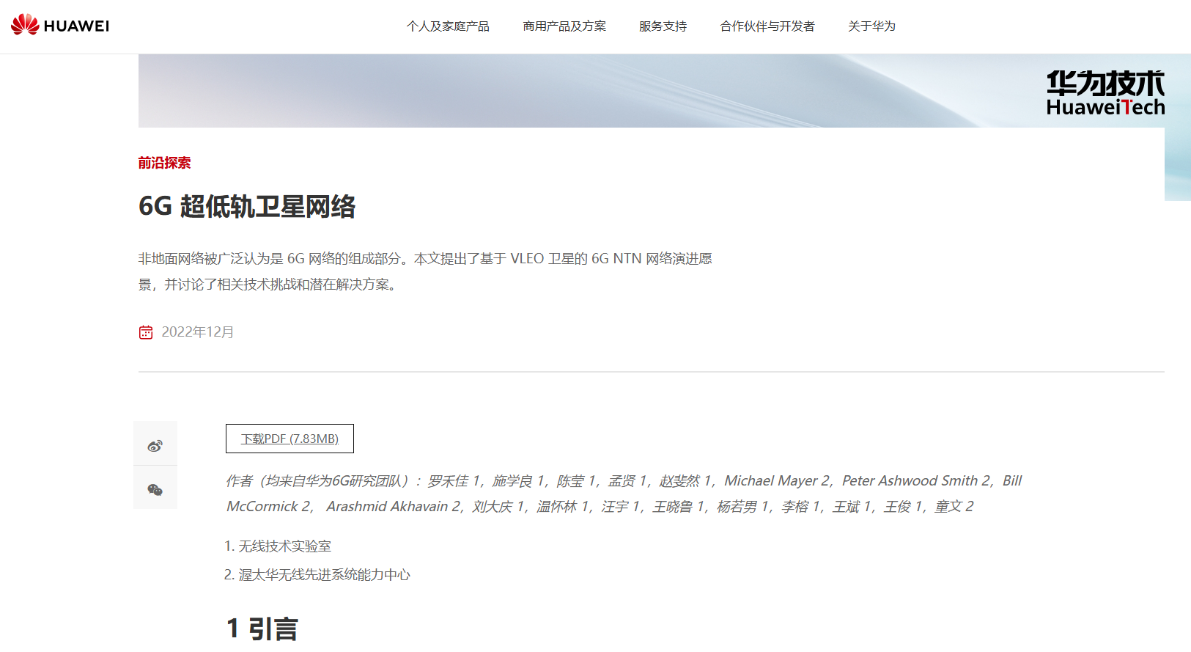This screenshot has height=652, width=1191.
Task: Click author name Michael Mayer 2
Action: pos(777,481)
